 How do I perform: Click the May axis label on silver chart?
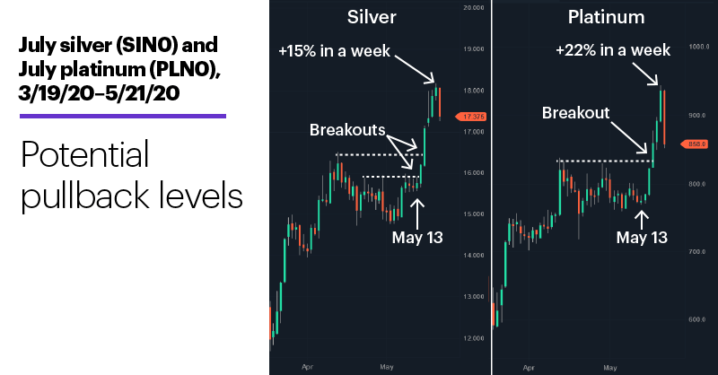[387, 367]
